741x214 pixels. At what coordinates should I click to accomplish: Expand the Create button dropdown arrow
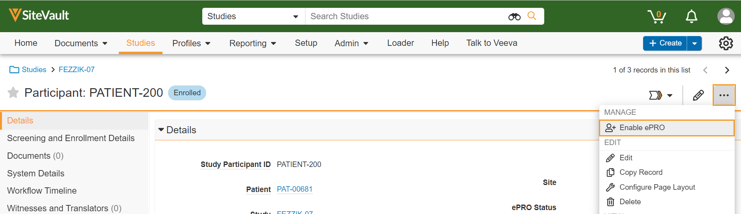click(695, 44)
